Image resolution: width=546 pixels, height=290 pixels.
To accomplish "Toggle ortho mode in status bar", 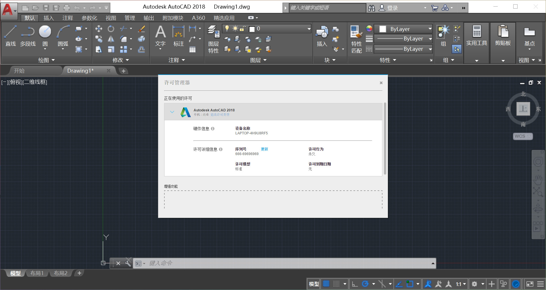I will click(x=355, y=284).
